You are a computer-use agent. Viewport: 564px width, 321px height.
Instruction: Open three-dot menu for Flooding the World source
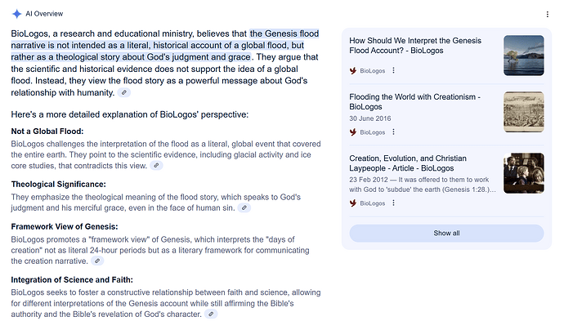point(393,132)
